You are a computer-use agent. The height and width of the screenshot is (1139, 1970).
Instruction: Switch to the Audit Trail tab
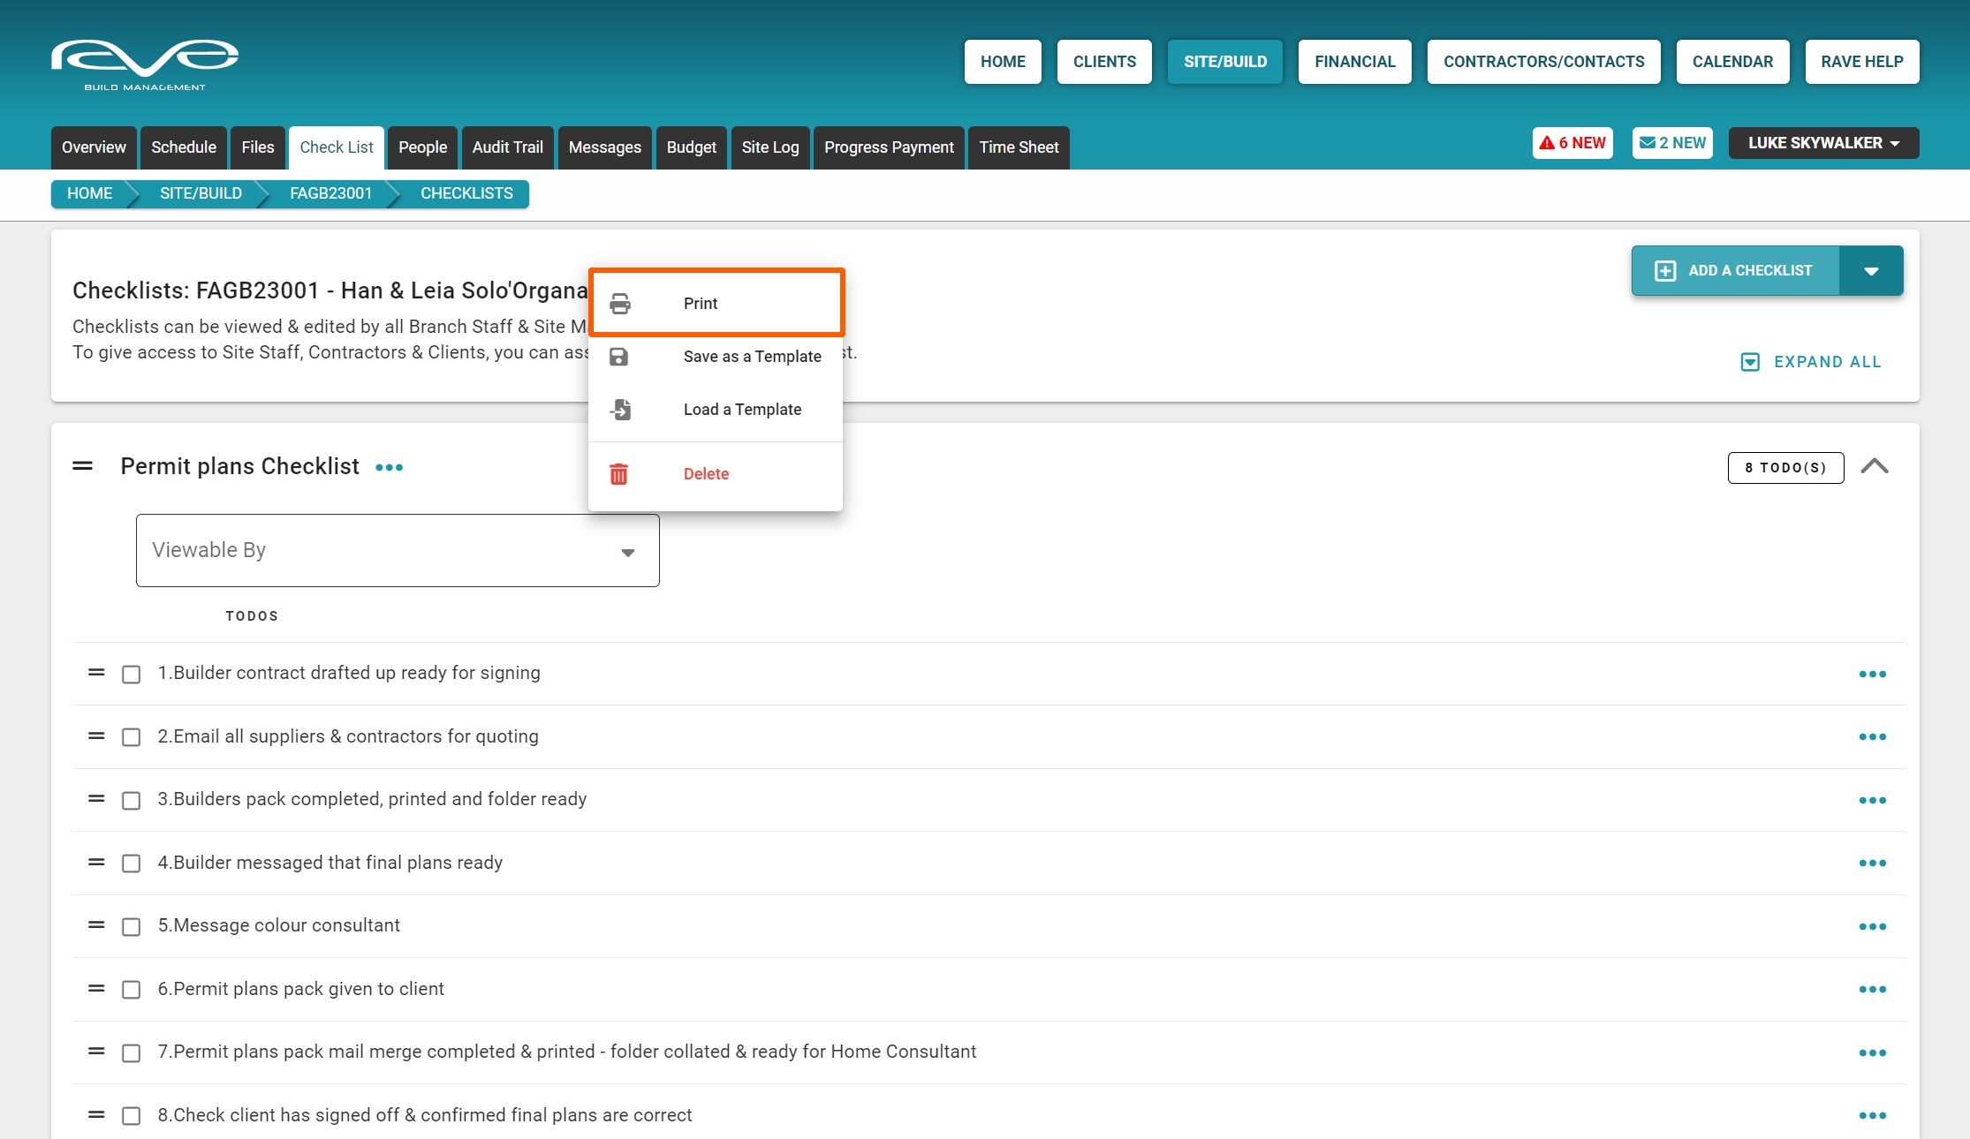click(507, 147)
